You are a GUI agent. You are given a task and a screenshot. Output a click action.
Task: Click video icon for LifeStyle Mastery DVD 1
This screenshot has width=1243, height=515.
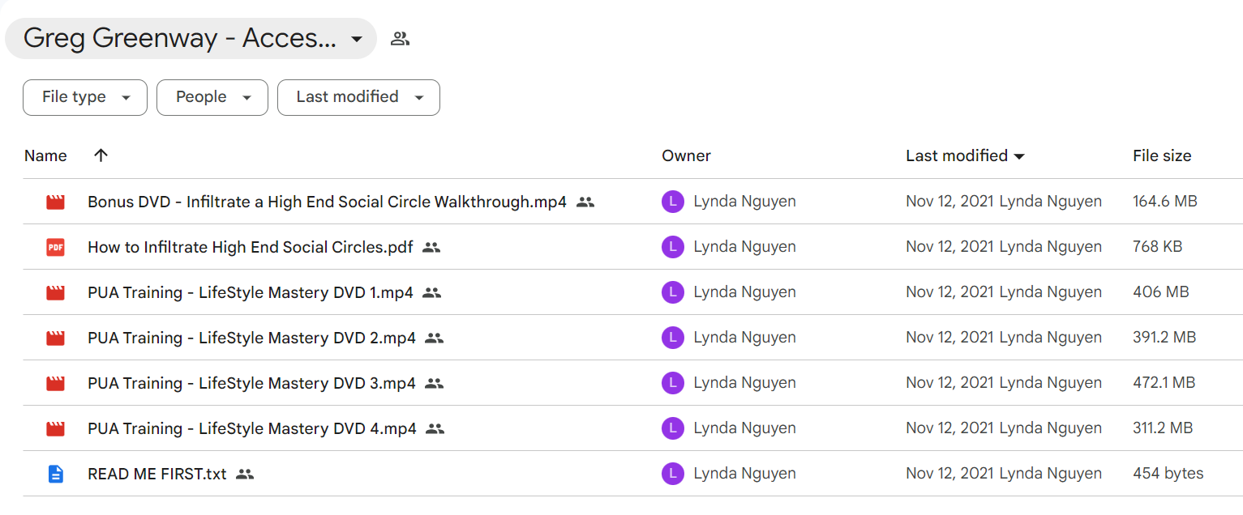coord(55,293)
